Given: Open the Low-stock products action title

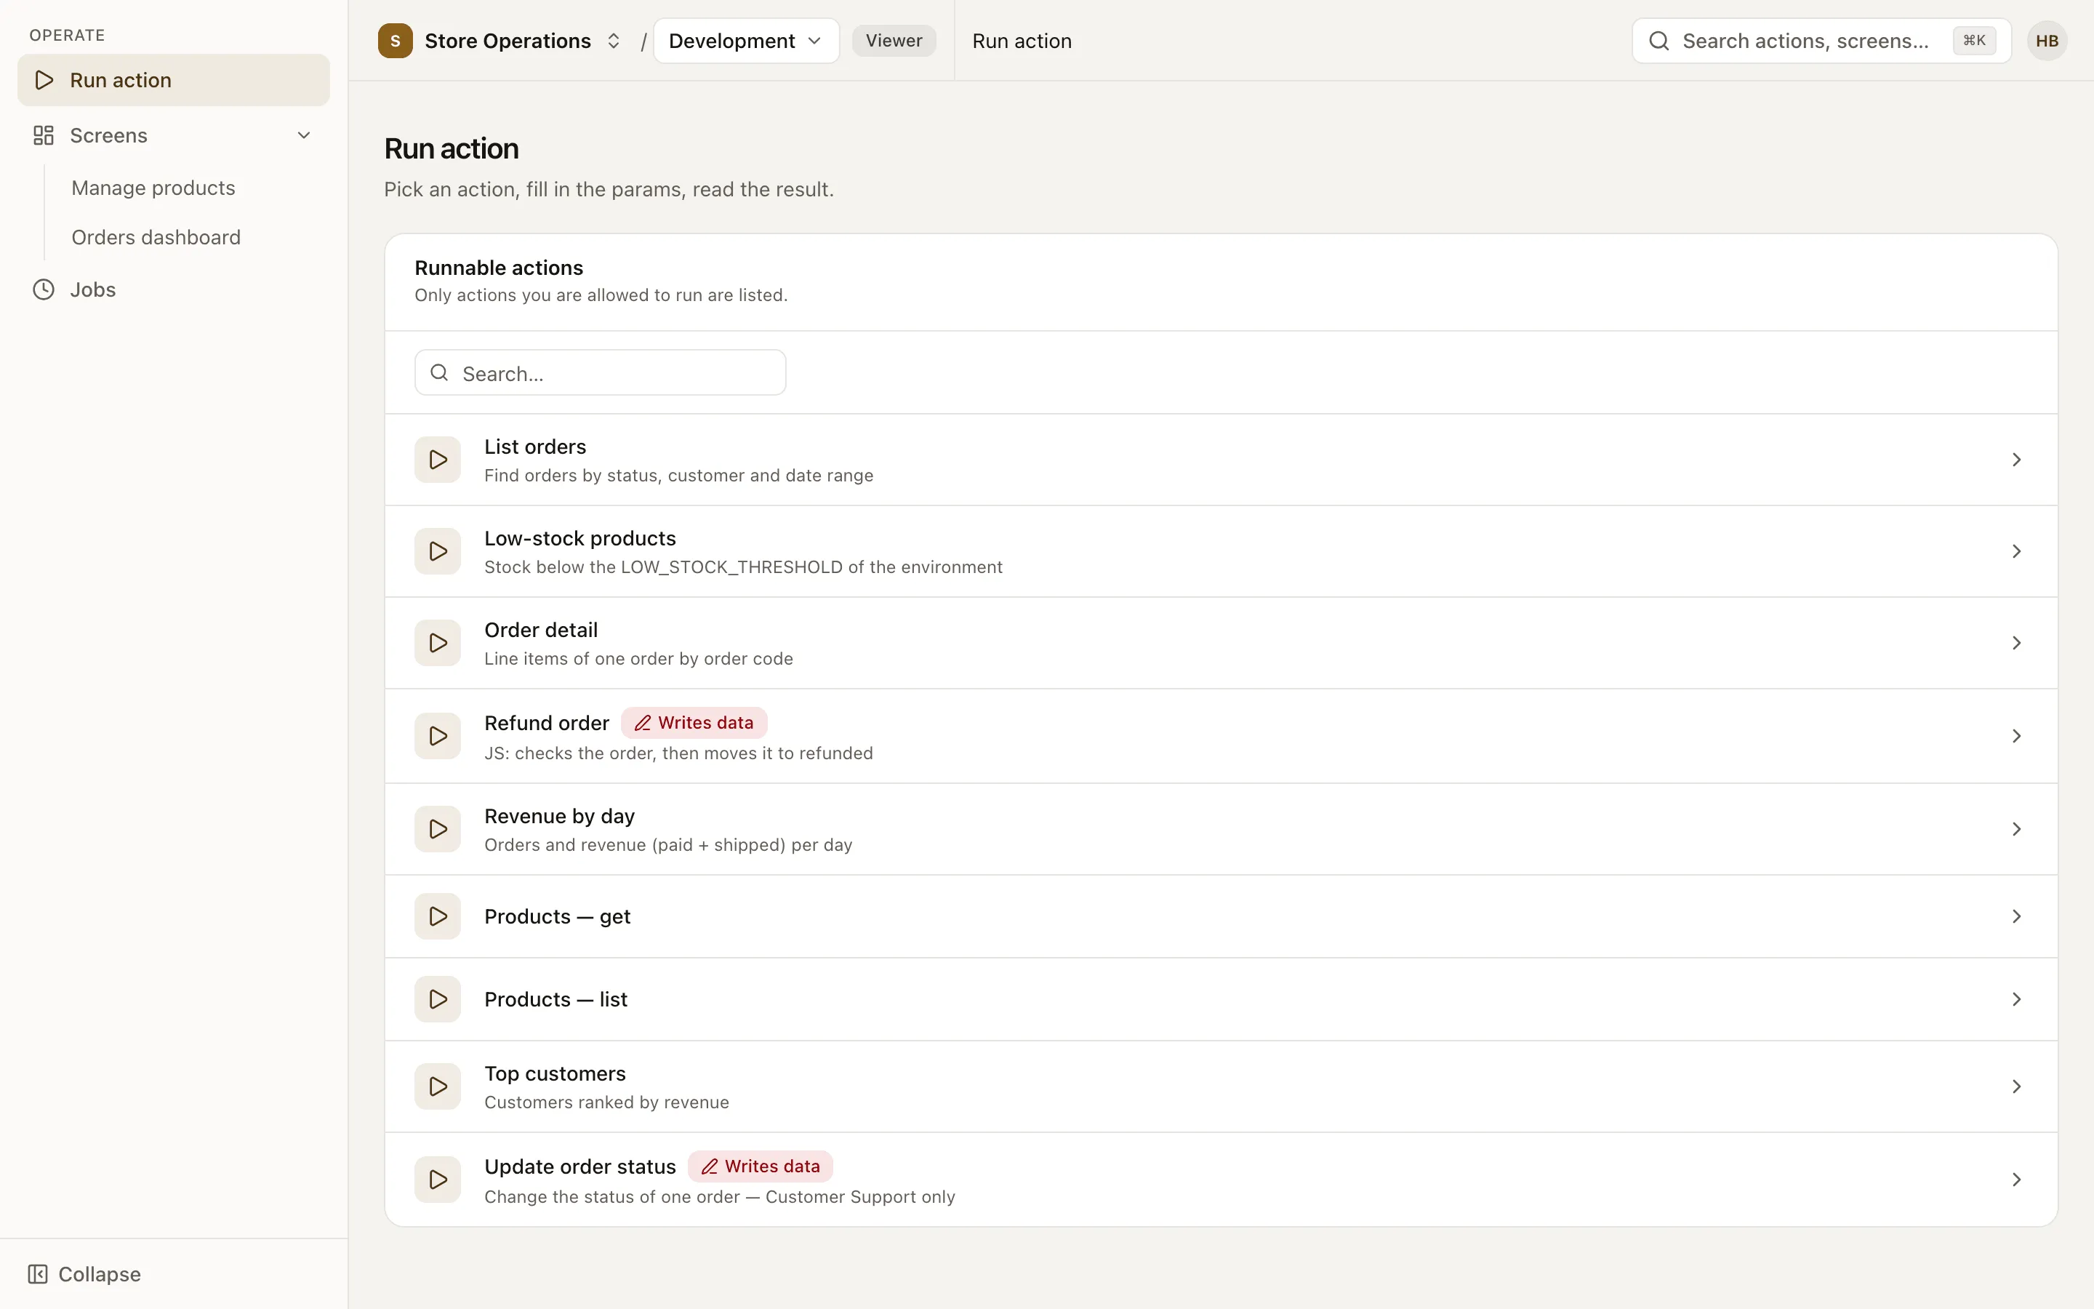Looking at the screenshot, I should [x=579, y=538].
